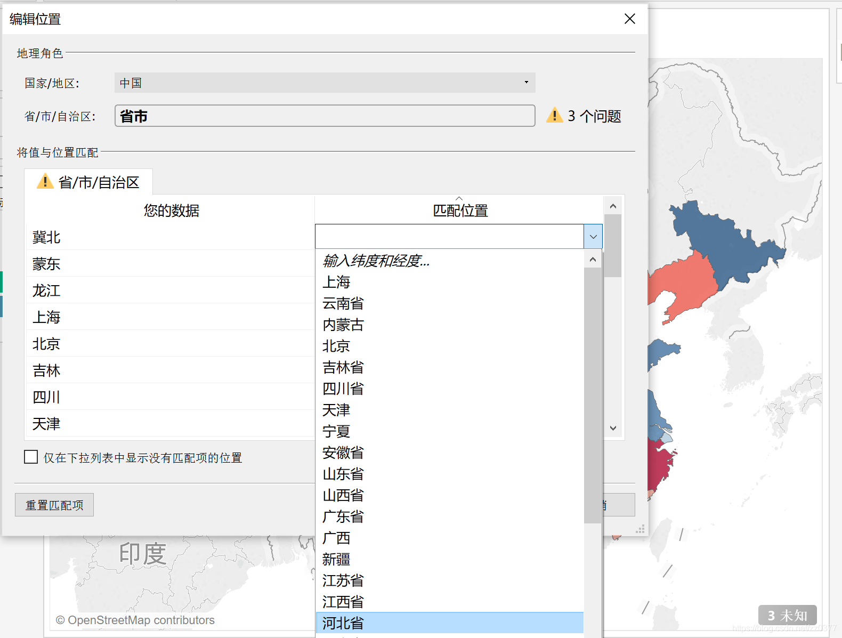Click the warning icon on the 省/市/自治区 tab
Image resolution: width=842 pixels, height=638 pixels.
click(x=45, y=181)
